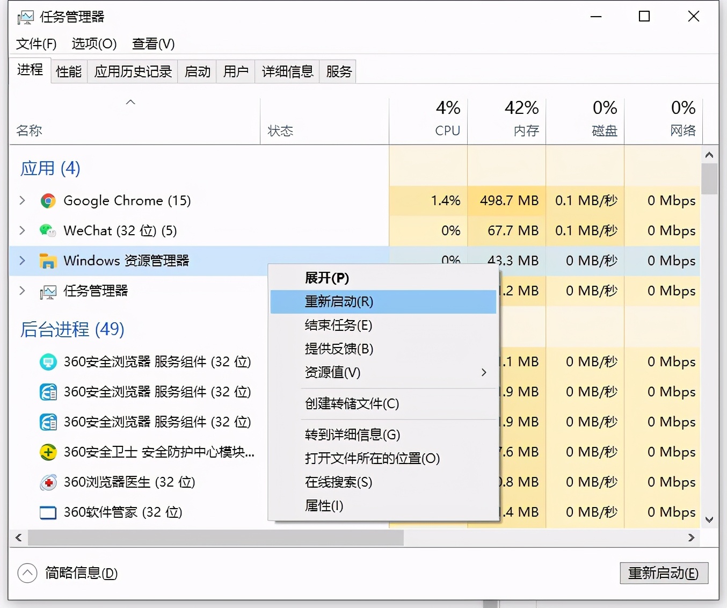Click the Windows 资源管理器 folder icon

pos(48,260)
